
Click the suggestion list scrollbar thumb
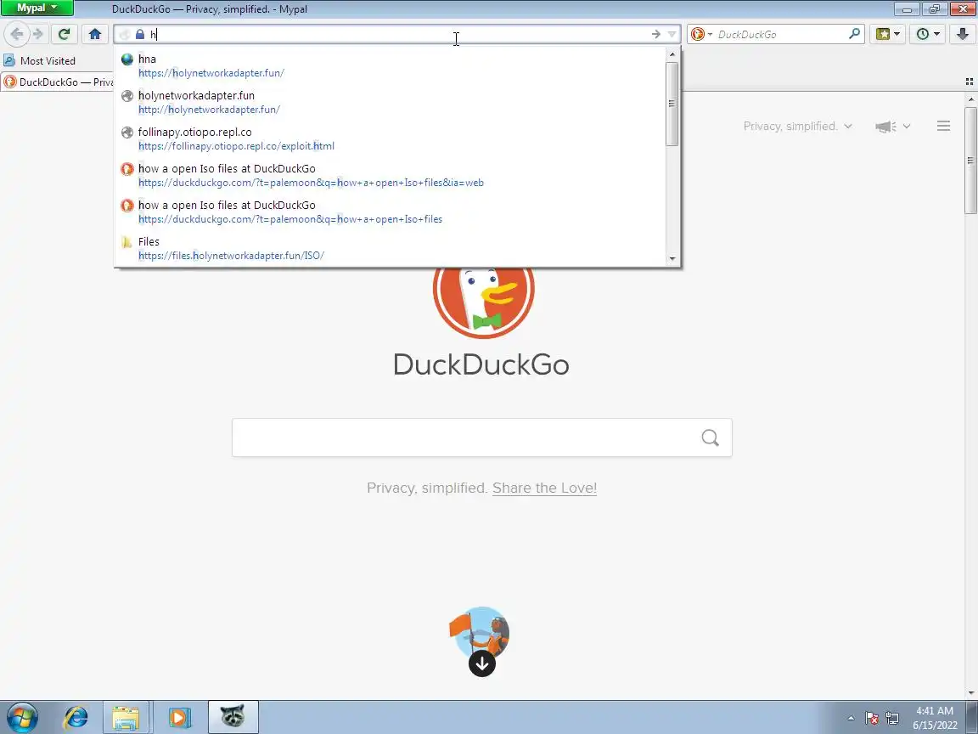[672, 104]
